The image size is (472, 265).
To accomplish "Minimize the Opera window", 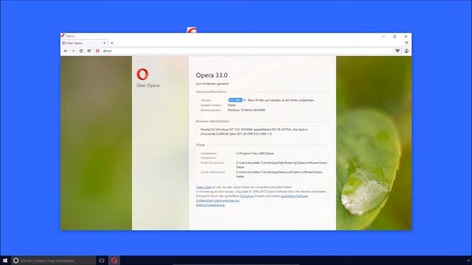I will (383, 37).
